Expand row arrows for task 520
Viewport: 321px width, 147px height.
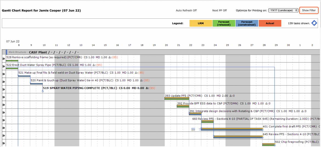click(4, 82)
